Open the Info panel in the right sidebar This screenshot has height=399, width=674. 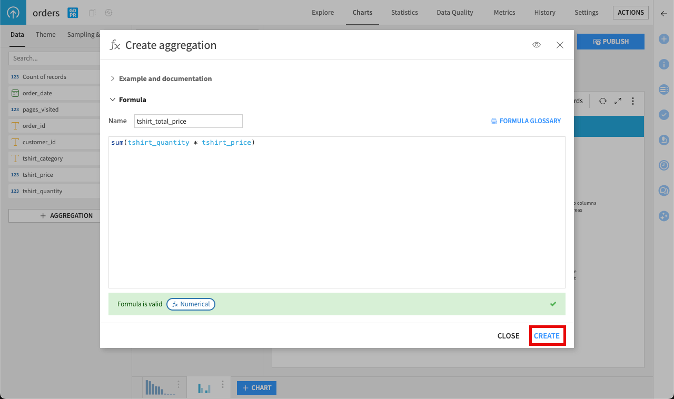[x=664, y=64]
